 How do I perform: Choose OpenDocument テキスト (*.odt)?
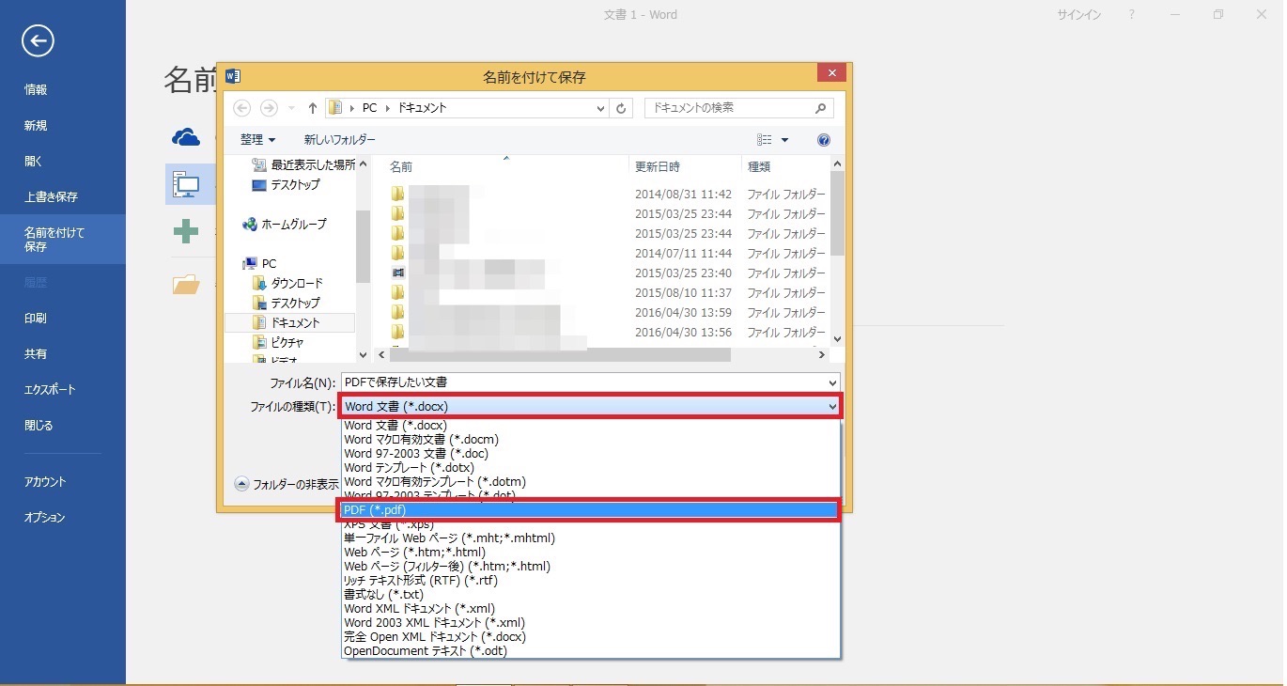pyautogui.click(x=426, y=651)
